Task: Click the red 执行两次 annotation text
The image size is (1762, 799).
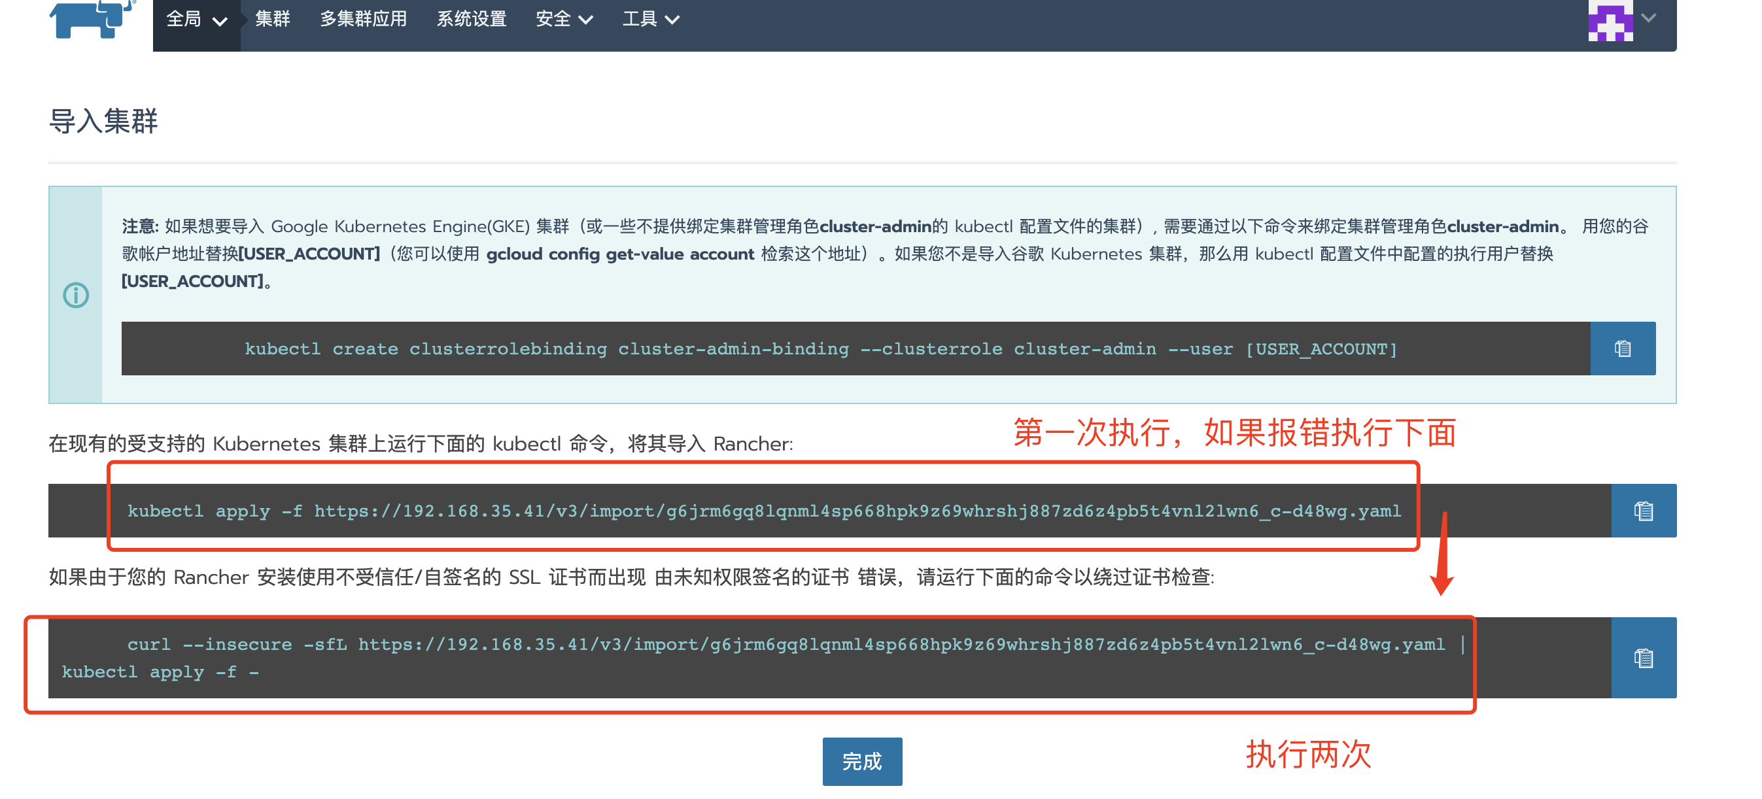Action: point(1308,754)
